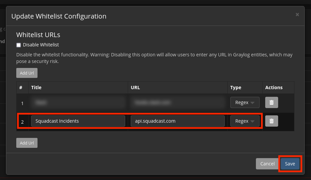This screenshot has height=180, width=311.
Task: Focus the blurred URL field in row 1
Action: [178, 102]
